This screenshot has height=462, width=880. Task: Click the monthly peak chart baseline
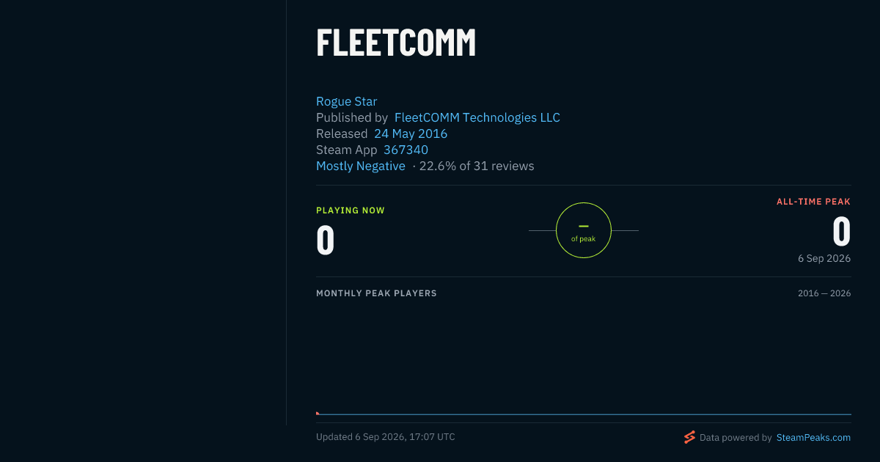tap(584, 414)
